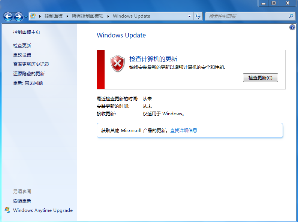Expand the arrow before 控制面板 breadcrumb
The width and height of the screenshot is (298, 222).
[40, 16]
